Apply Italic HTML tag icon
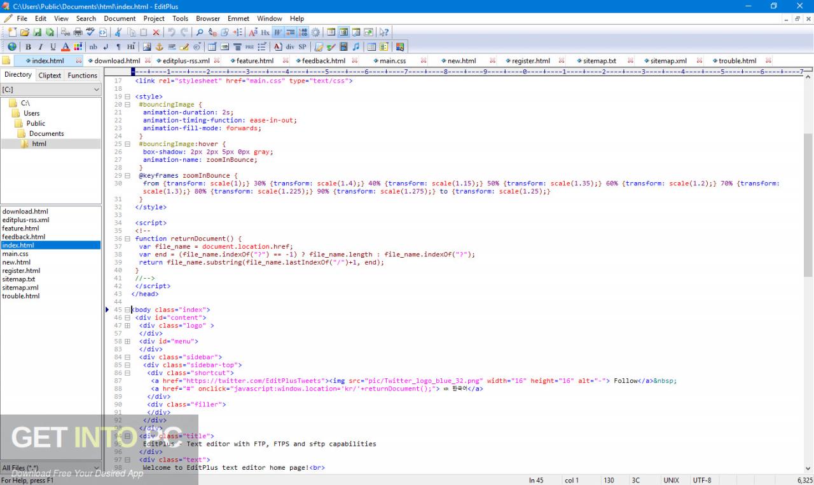The height and width of the screenshot is (485, 814). click(41, 46)
